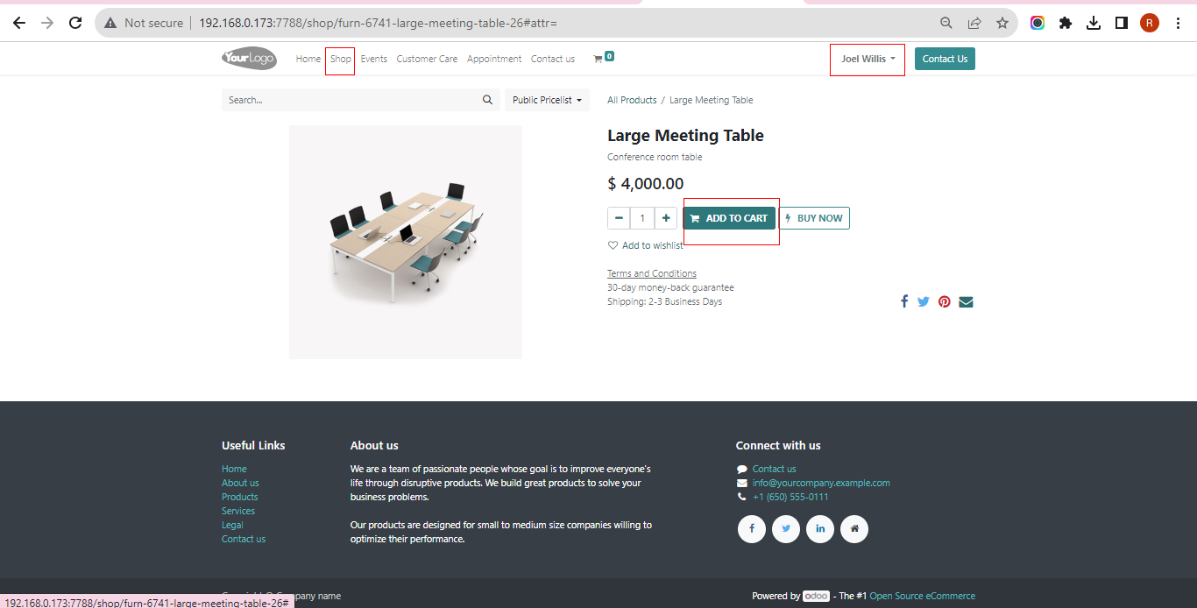Open the Public Pricelist dropdown
This screenshot has width=1197, height=608.
pos(547,100)
